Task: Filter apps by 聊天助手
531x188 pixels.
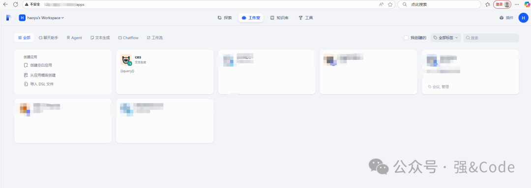Action: (x=48, y=38)
